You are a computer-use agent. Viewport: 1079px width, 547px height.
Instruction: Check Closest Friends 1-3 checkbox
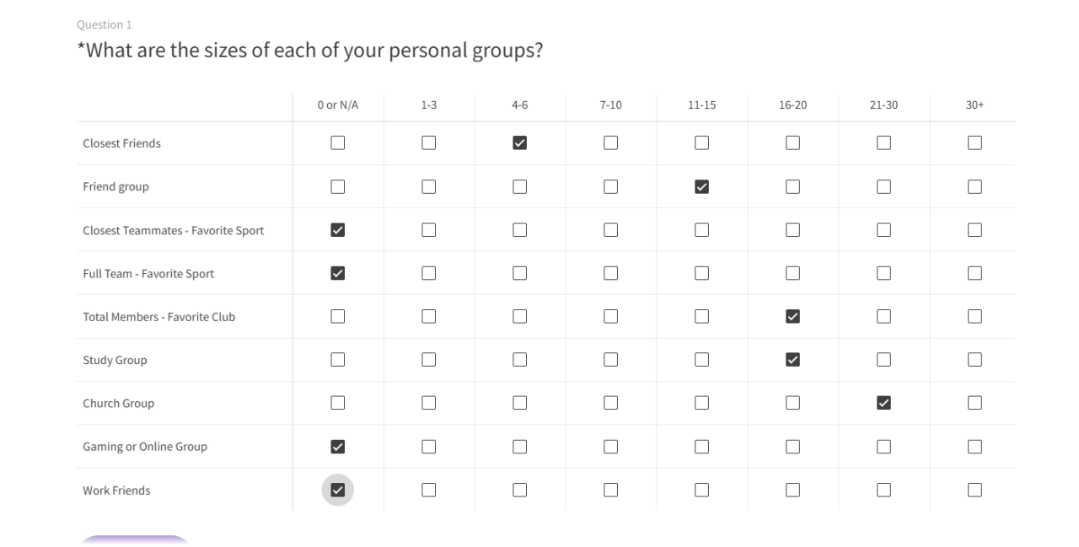[x=428, y=143]
